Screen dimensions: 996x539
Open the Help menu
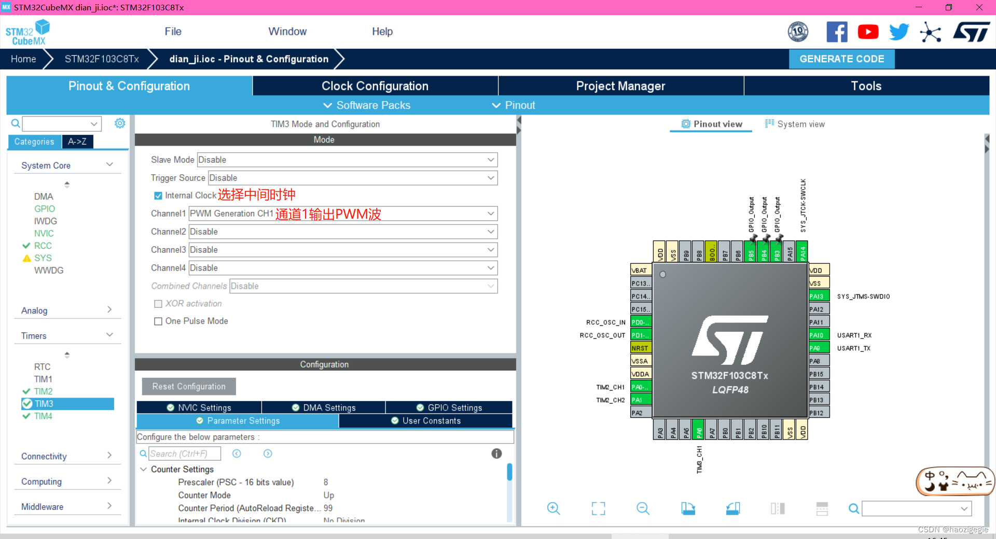coord(382,32)
